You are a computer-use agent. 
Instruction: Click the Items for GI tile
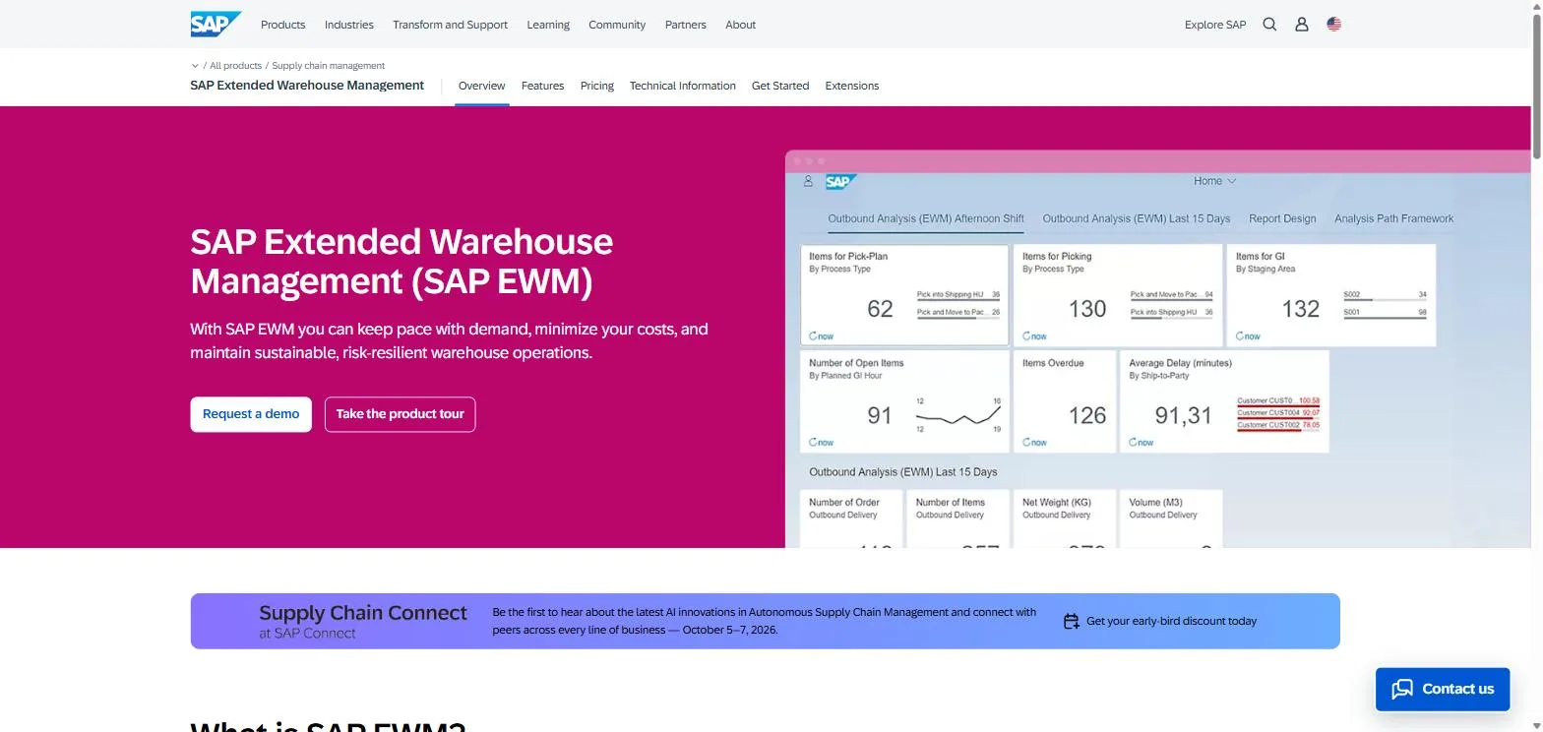tap(1331, 295)
